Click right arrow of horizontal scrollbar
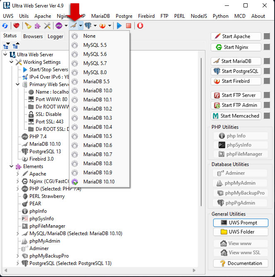Image resolution: width=275 pixels, height=277 pixels. click(x=194, y=270)
